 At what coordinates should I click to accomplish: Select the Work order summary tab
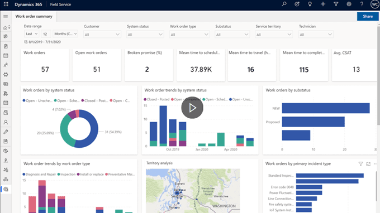(34, 16)
